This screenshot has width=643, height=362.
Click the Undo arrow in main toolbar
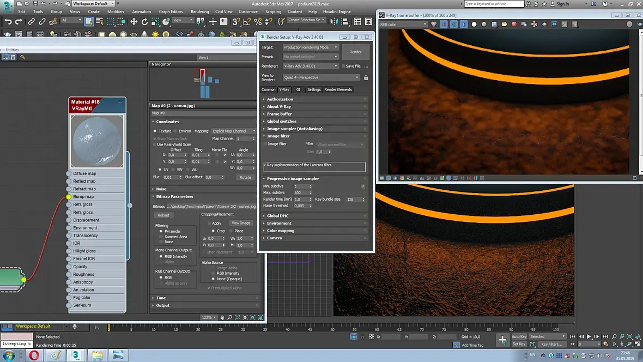tap(8, 22)
